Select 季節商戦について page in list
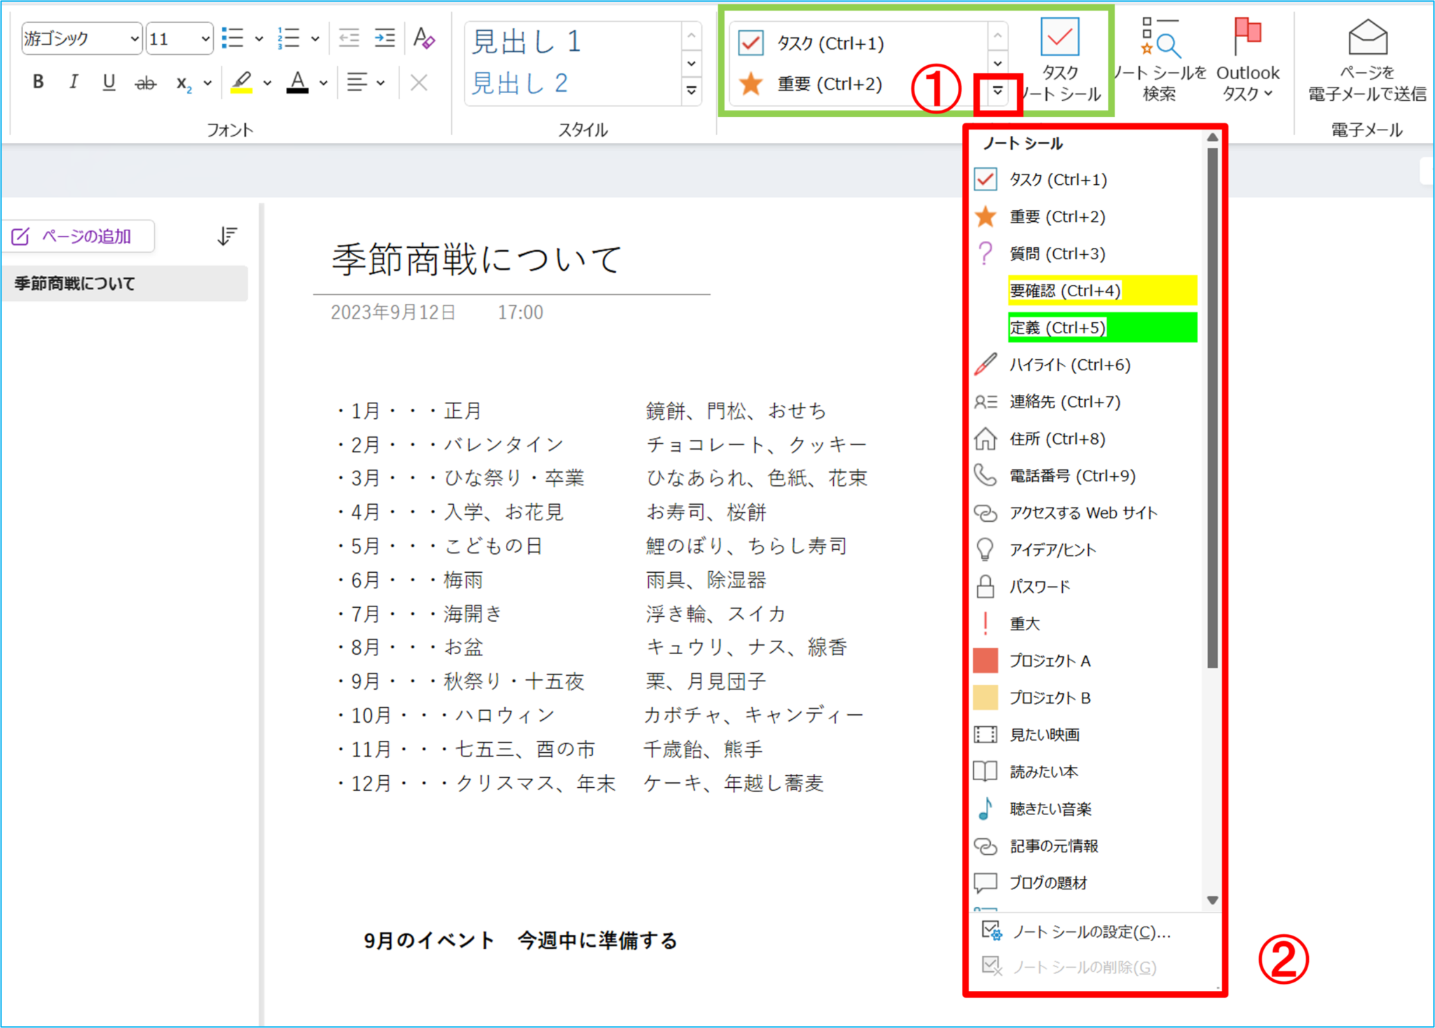 point(125,284)
